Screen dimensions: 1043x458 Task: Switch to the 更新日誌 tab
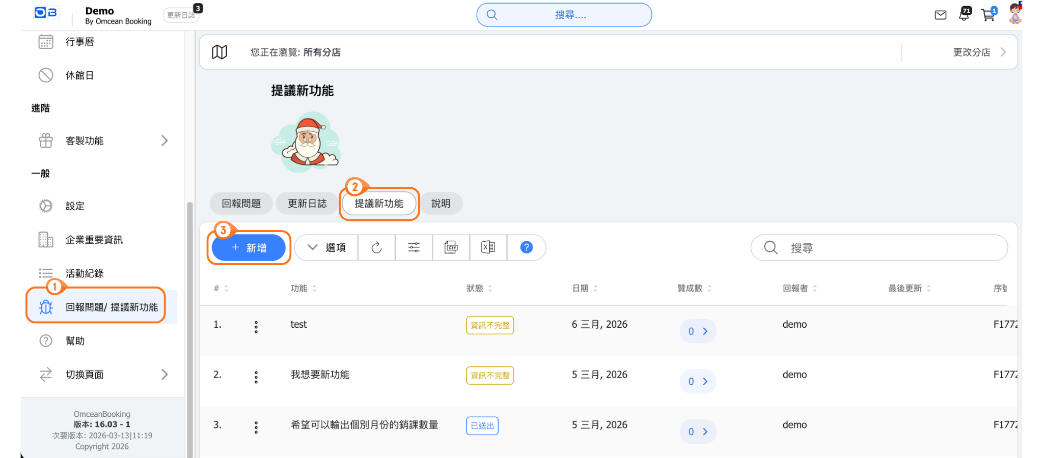pyautogui.click(x=307, y=204)
